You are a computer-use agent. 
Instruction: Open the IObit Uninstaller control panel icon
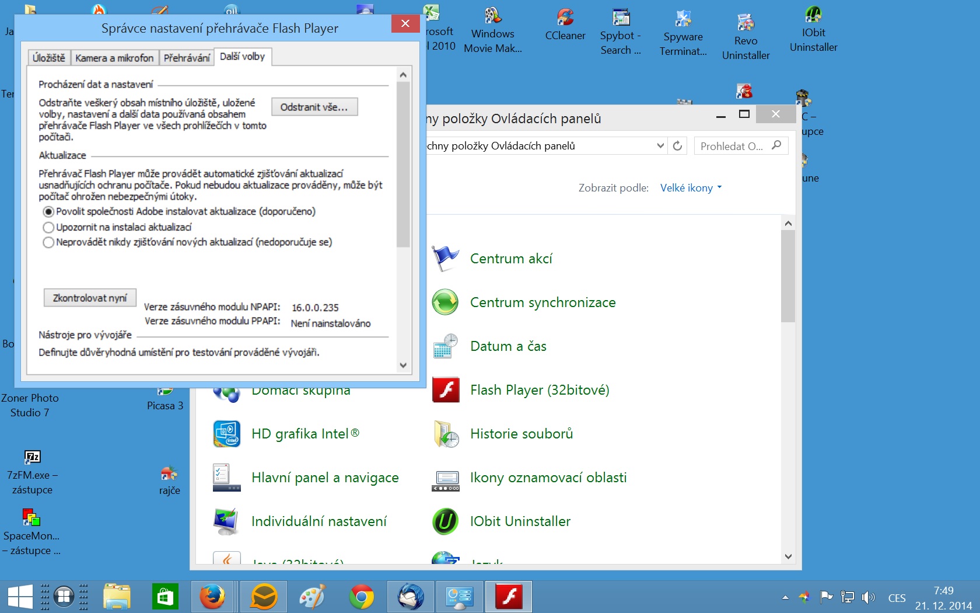point(446,521)
